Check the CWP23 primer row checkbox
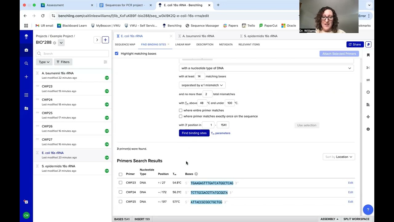 click(x=121, y=183)
